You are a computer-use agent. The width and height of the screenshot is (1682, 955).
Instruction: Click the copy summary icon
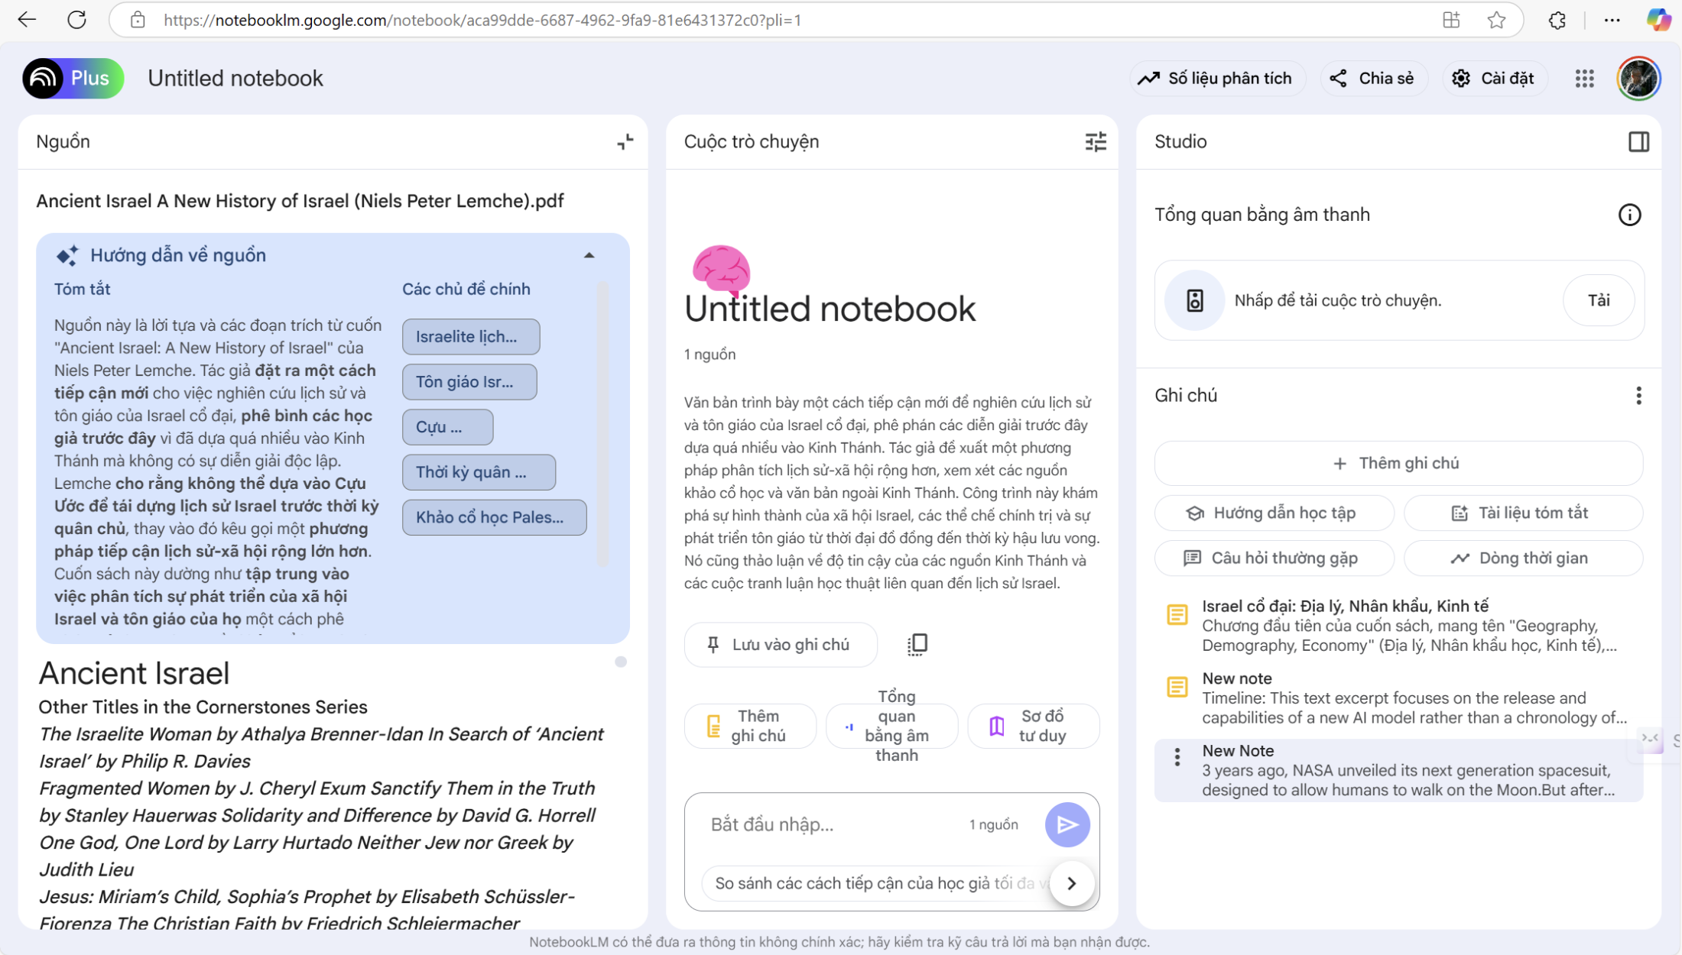click(917, 644)
